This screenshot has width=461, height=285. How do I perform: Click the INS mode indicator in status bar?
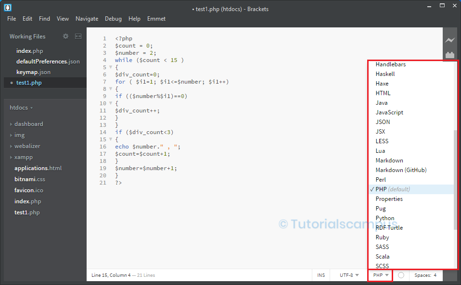(321, 275)
